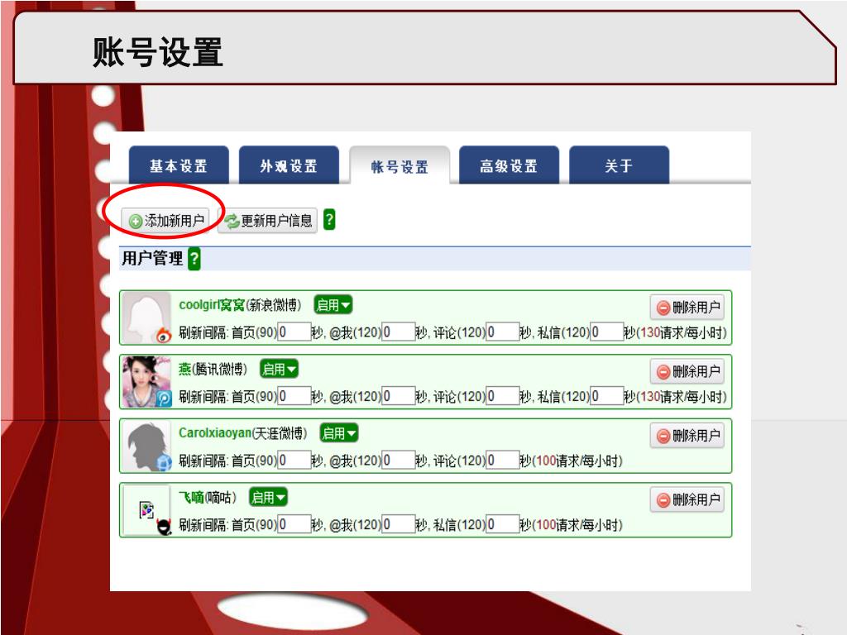The height and width of the screenshot is (635, 847).
Task: Click red minus icon in coolgirl窝窝 row
Action: click(x=663, y=308)
